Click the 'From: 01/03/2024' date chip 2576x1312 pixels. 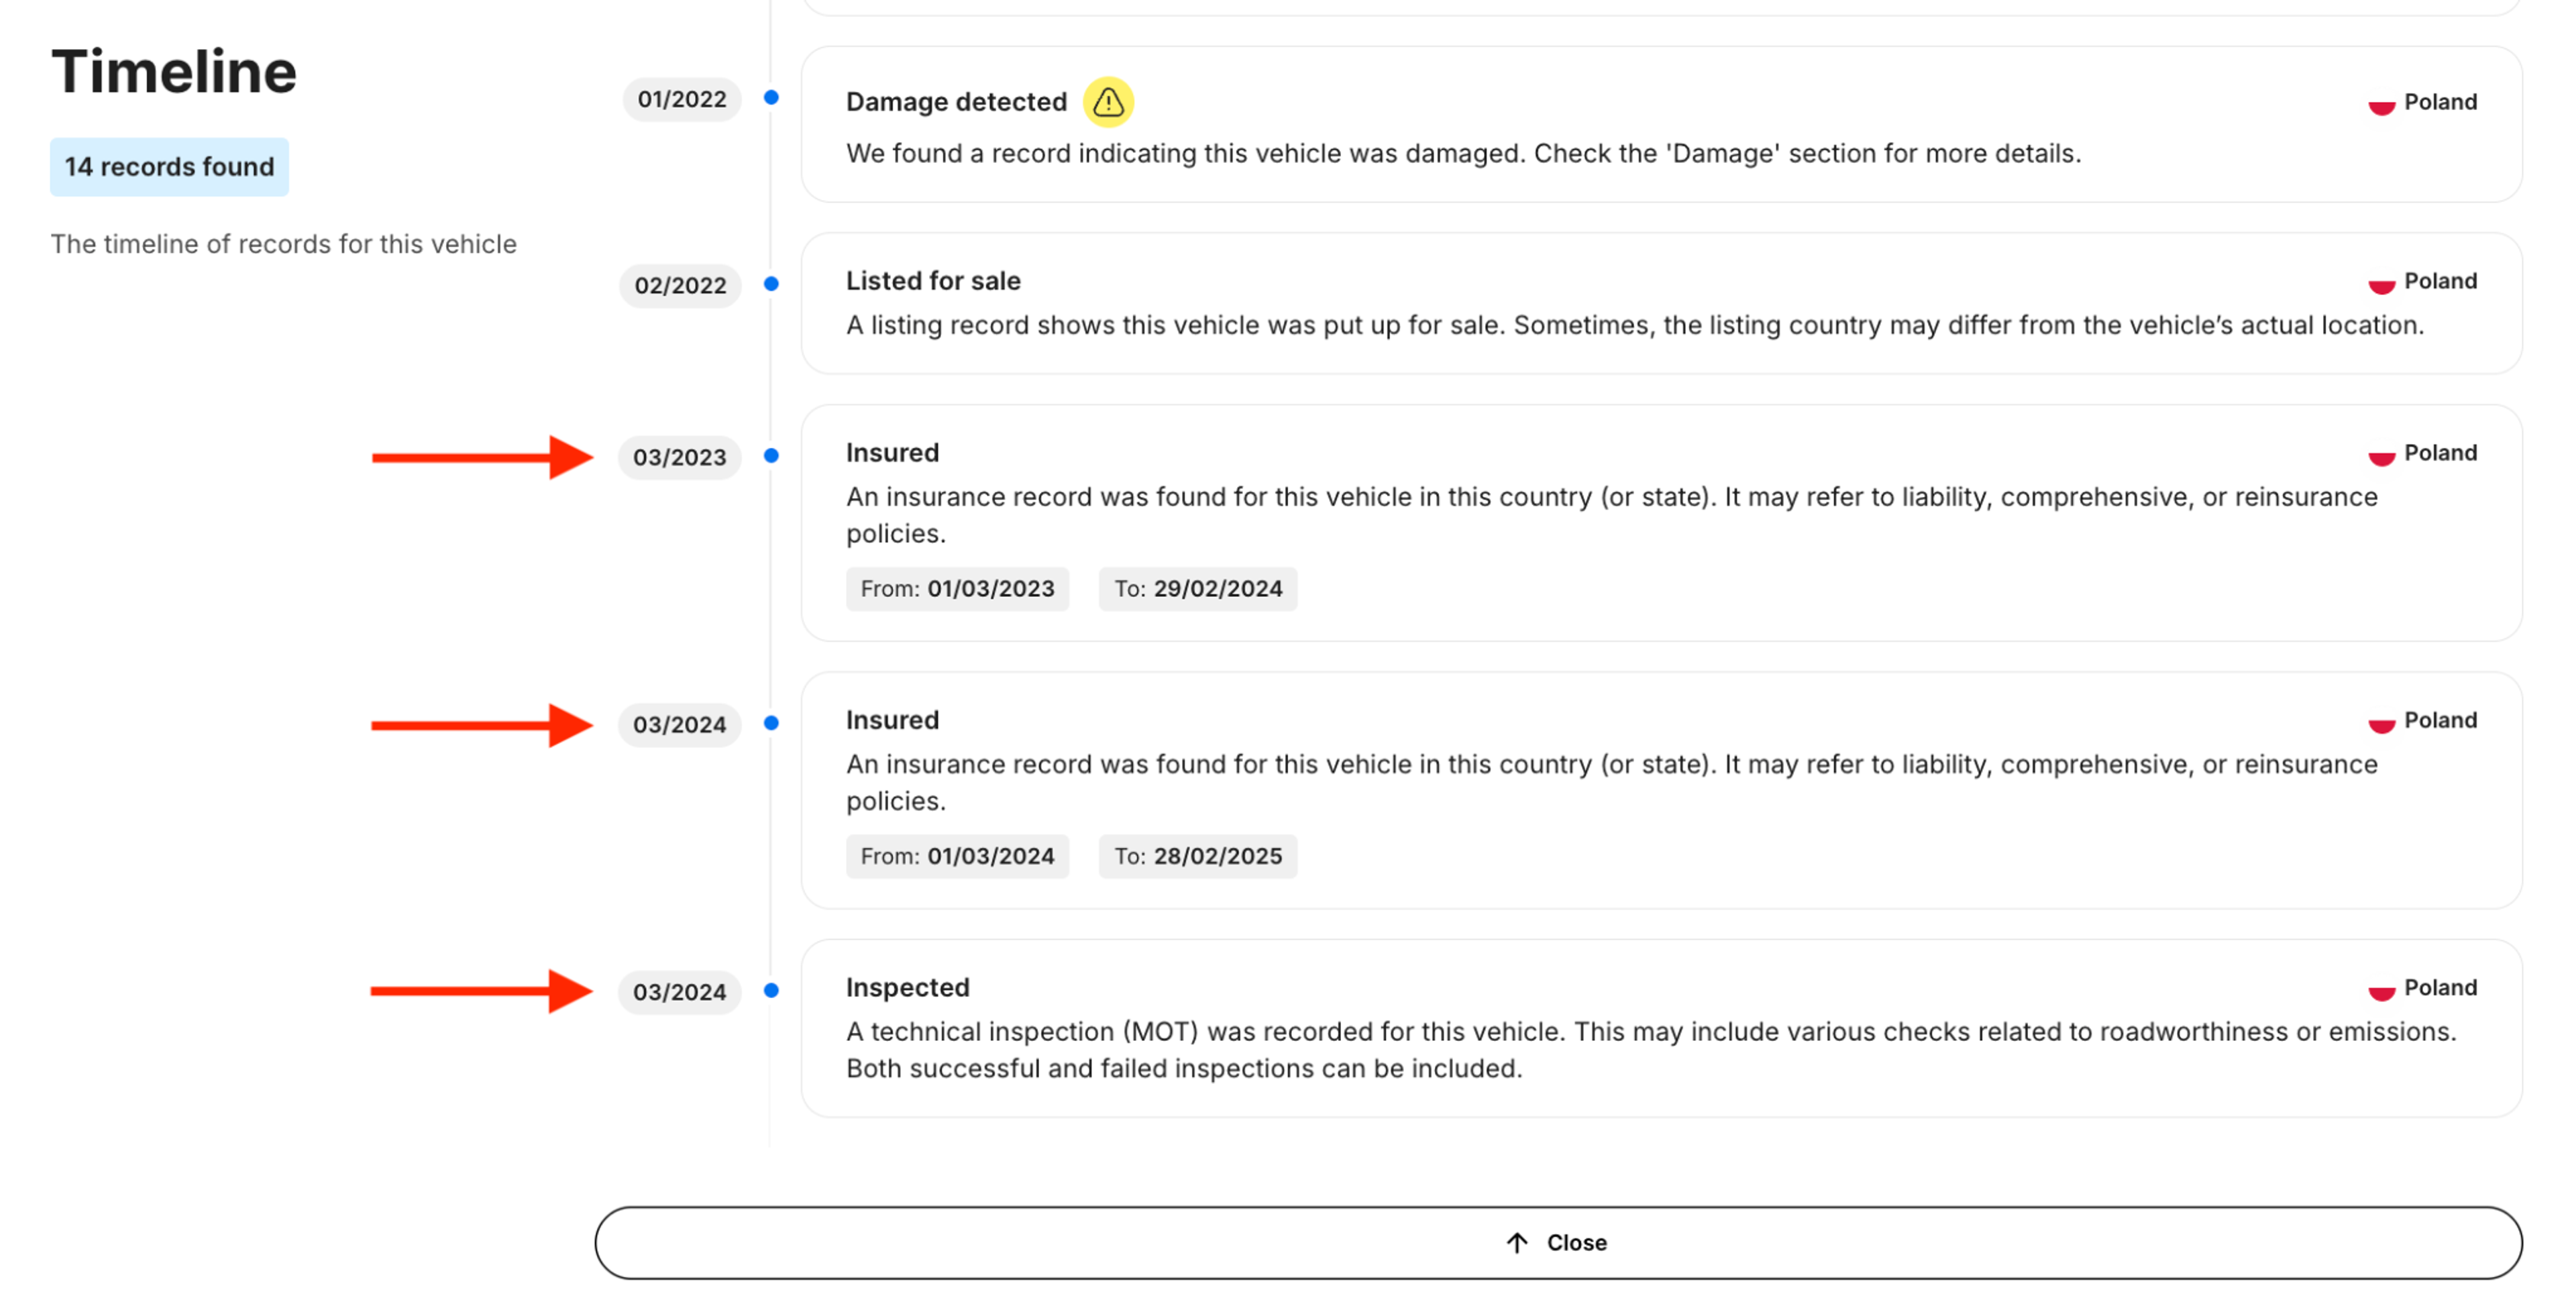(957, 856)
